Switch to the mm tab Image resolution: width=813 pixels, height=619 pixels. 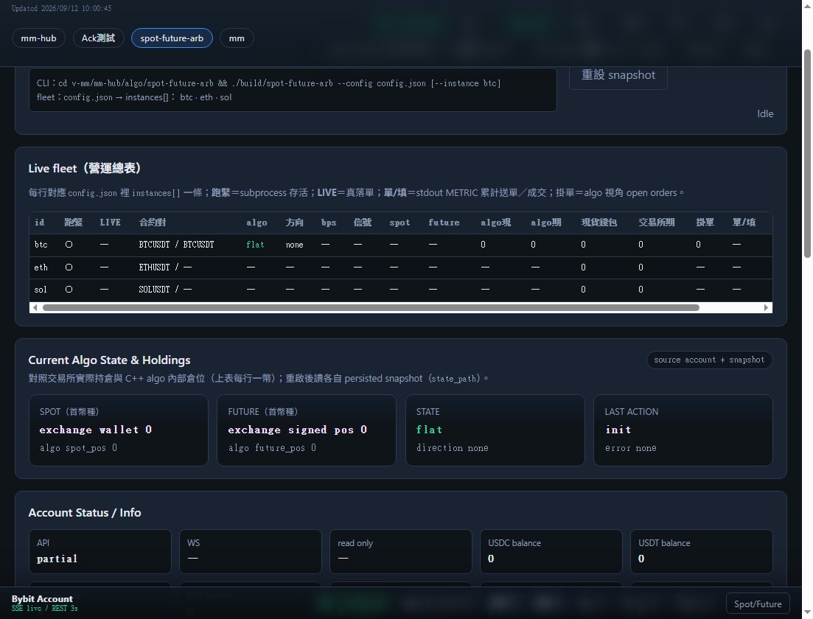tap(237, 38)
